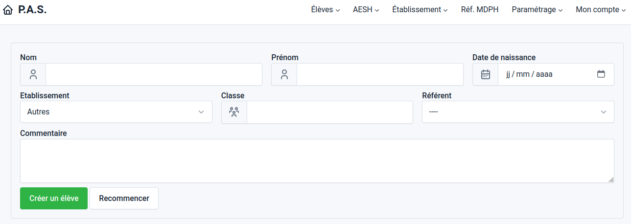
Task: Click the Créer un élève button
Action: coord(54,198)
